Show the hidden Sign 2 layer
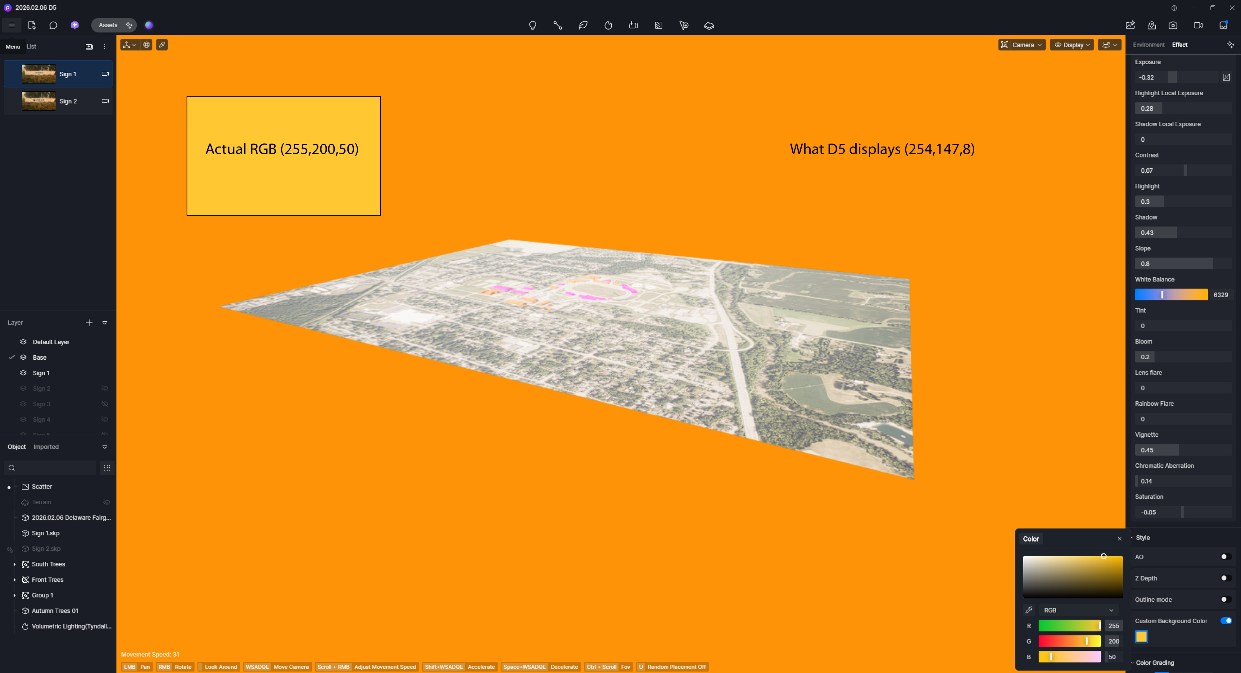The height and width of the screenshot is (673, 1241). tap(105, 388)
